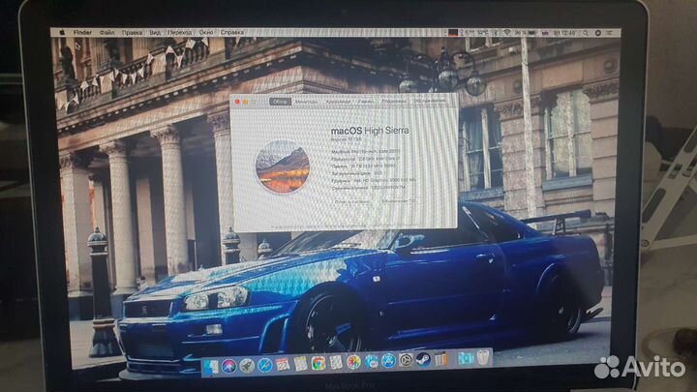Image resolution: width=697 pixels, height=392 pixels.
Task: Launch Google Chrome from the Dock
Action: click(x=318, y=363)
